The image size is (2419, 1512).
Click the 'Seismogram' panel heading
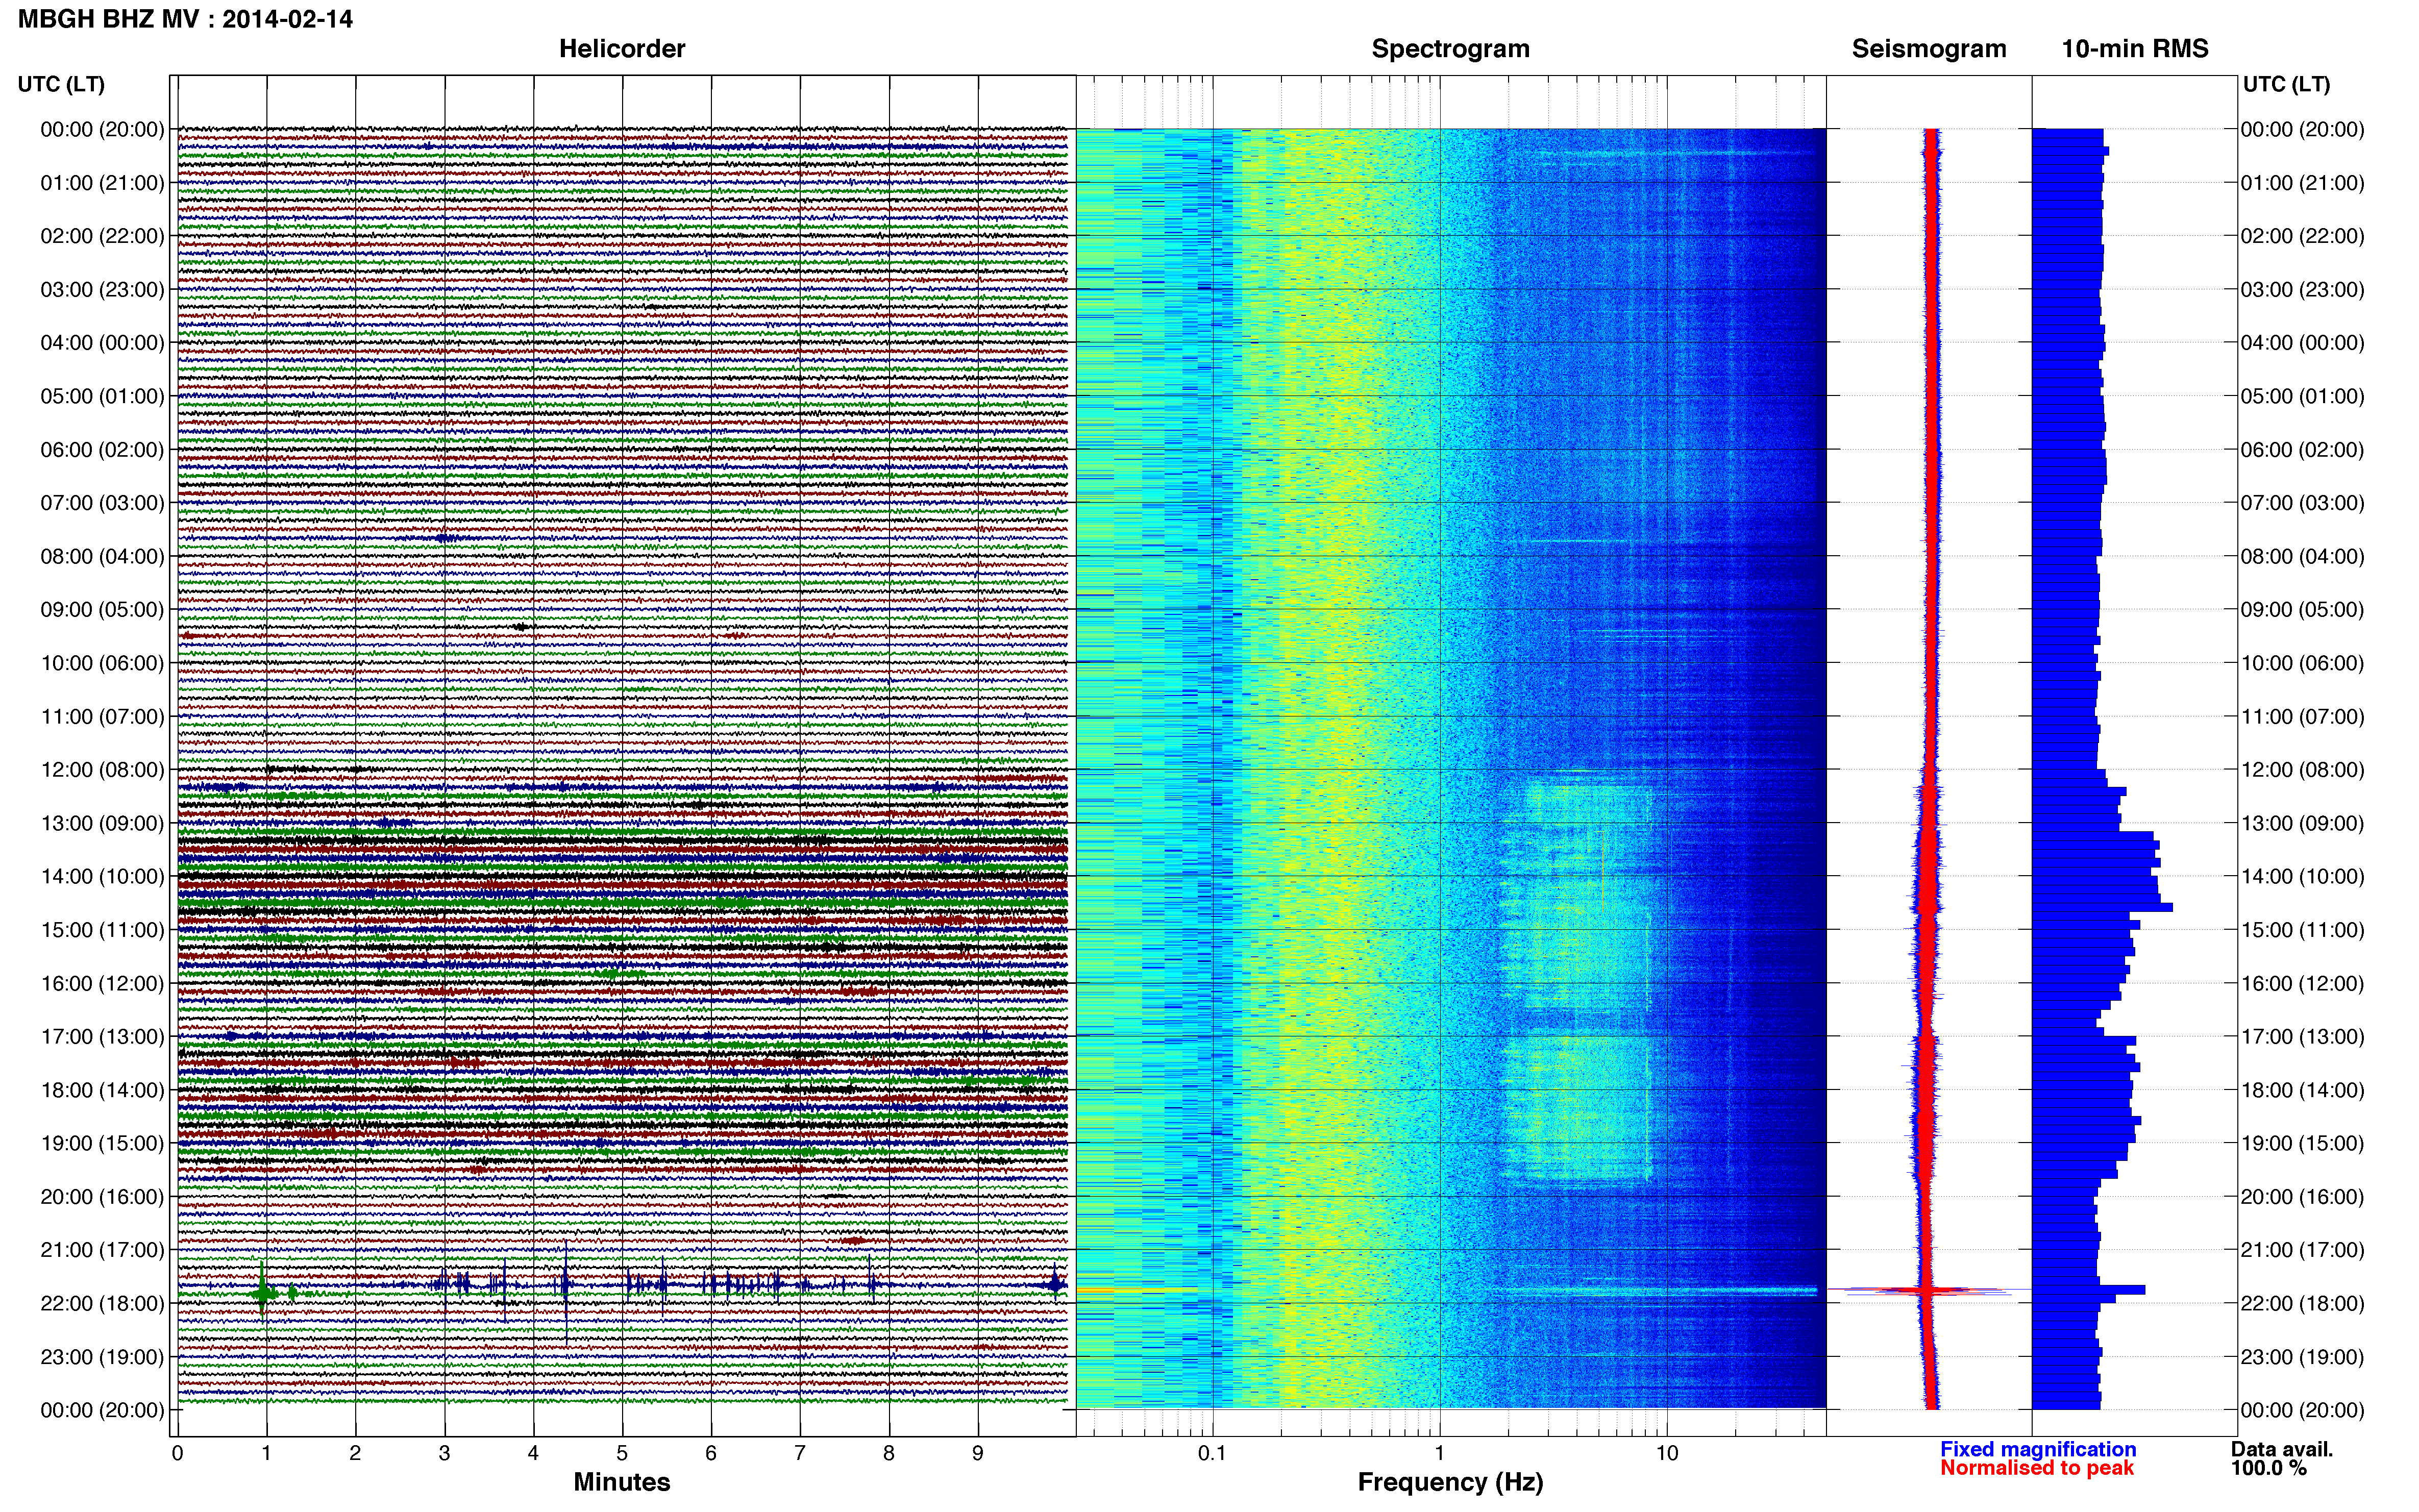[1929, 49]
